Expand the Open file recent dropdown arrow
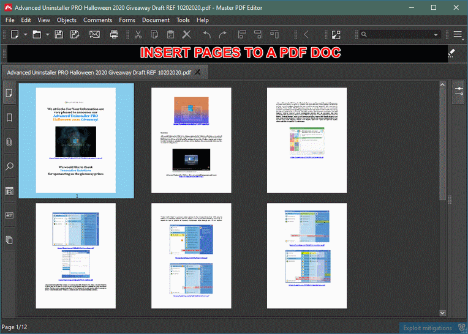Viewport: 468px width, 334px height. click(47, 34)
